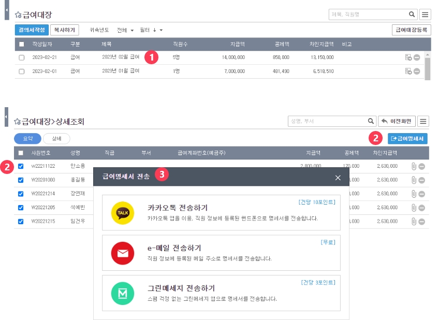Switch to the 상세 tab
Image resolution: width=438 pixels, height=320 pixels.
(56, 139)
